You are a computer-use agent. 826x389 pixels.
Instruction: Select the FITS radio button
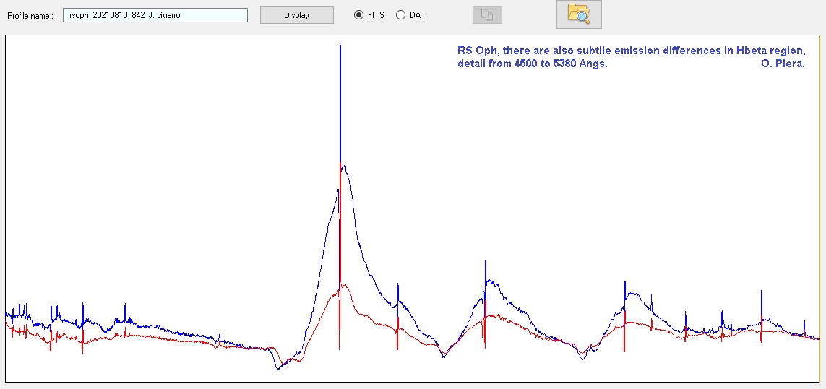click(358, 15)
